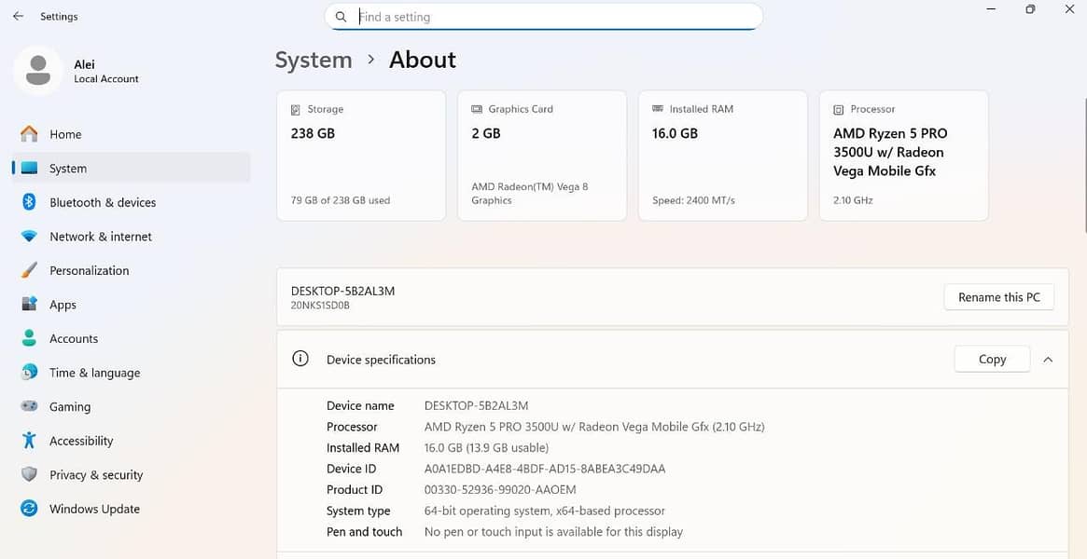Copy the device specifications
This screenshot has width=1087, height=559.
click(992, 360)
